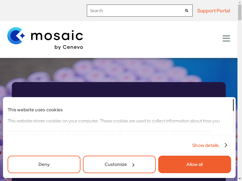The width and height of the screenshot is (242, 181).
Task: Click the page's vertical scrollbar thumb
Action: pyautogui.click(x=240, y=12)
